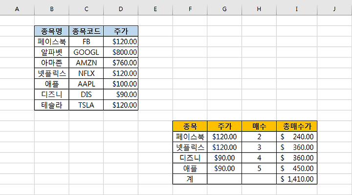Select the TSLA stock code cell
352x195 pixels.
coord(86,105)
